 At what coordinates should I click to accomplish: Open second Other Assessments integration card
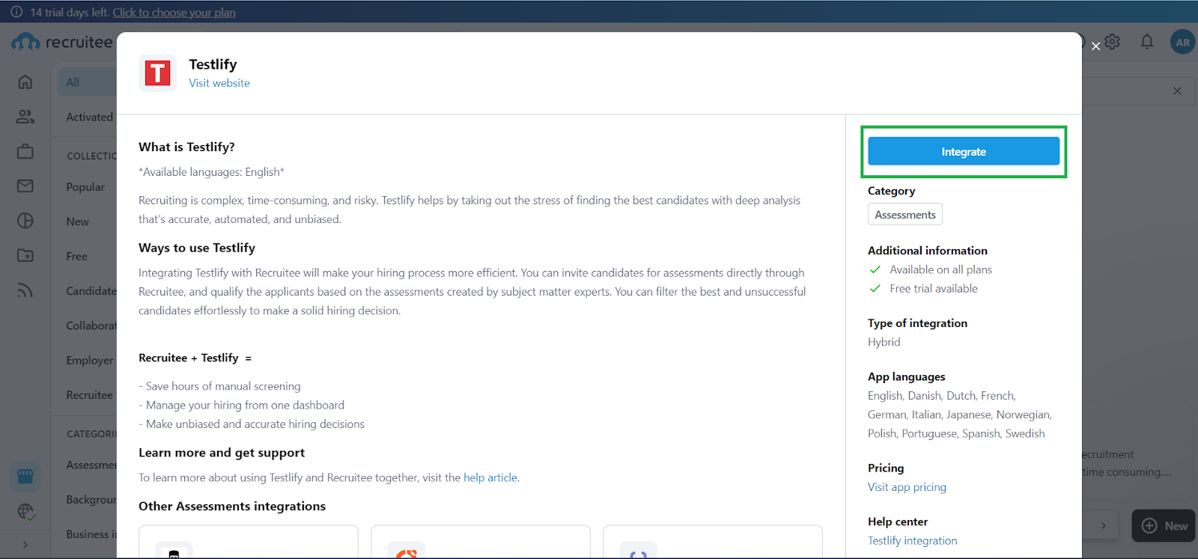(x=481, y=542)
